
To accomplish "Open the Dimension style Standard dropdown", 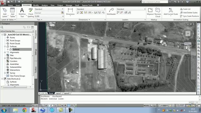I will [x=91, y=9].
